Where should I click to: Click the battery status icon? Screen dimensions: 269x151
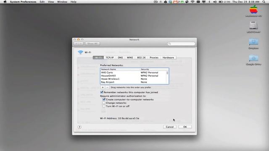click(221, 2)
